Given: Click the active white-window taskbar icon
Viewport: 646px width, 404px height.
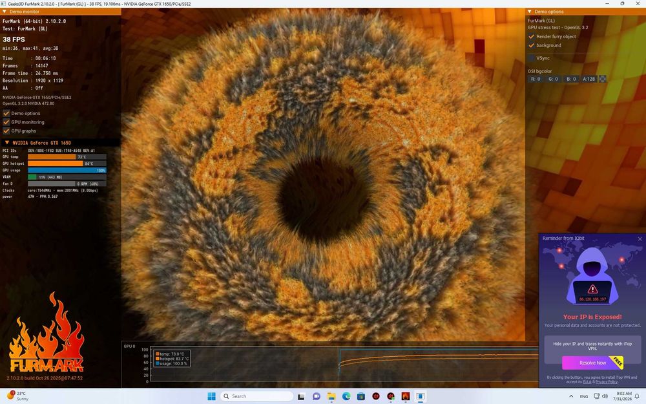Looking at the screenshot, I should 421,396.
